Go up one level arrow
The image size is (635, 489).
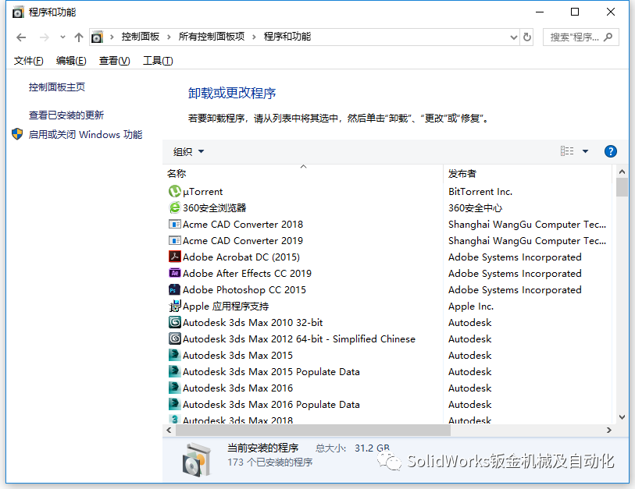(79, 37)
